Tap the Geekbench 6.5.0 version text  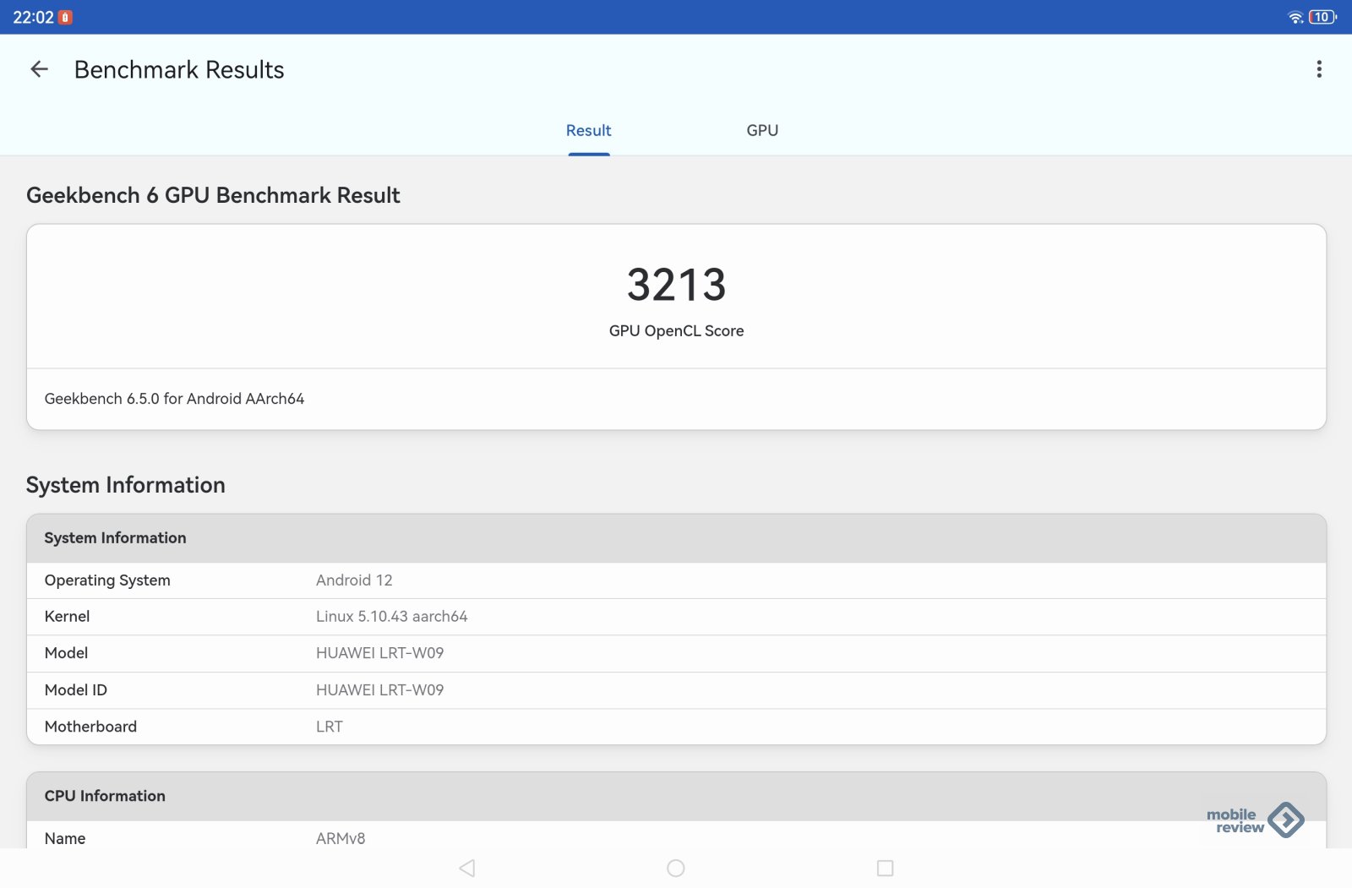click(x=174, y=399)
